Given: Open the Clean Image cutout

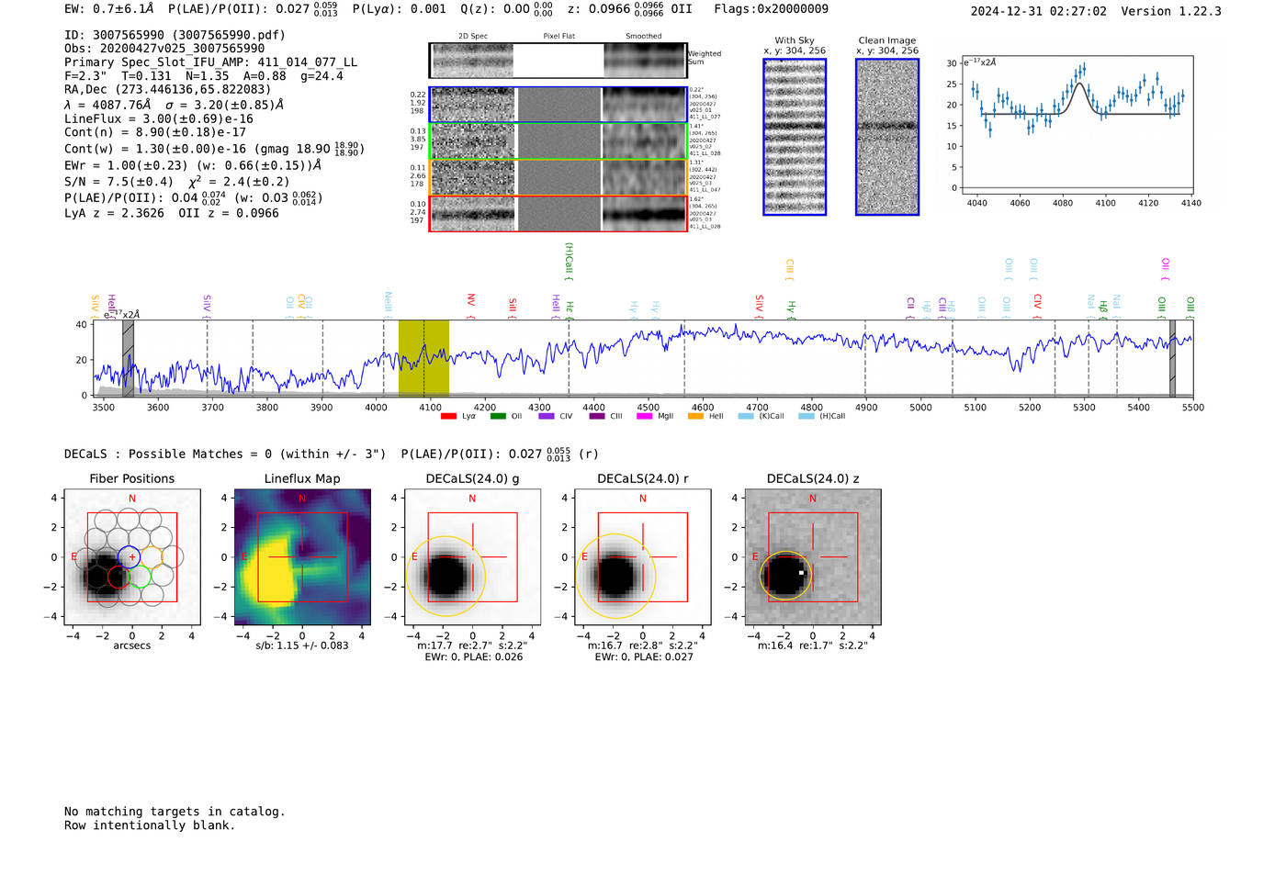Looking at the screenshot, I should click(887, 137).
